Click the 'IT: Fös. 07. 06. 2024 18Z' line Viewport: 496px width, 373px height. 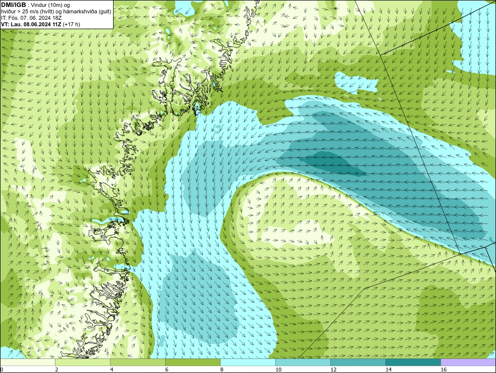pyautogui.click(x=31, y=18)
